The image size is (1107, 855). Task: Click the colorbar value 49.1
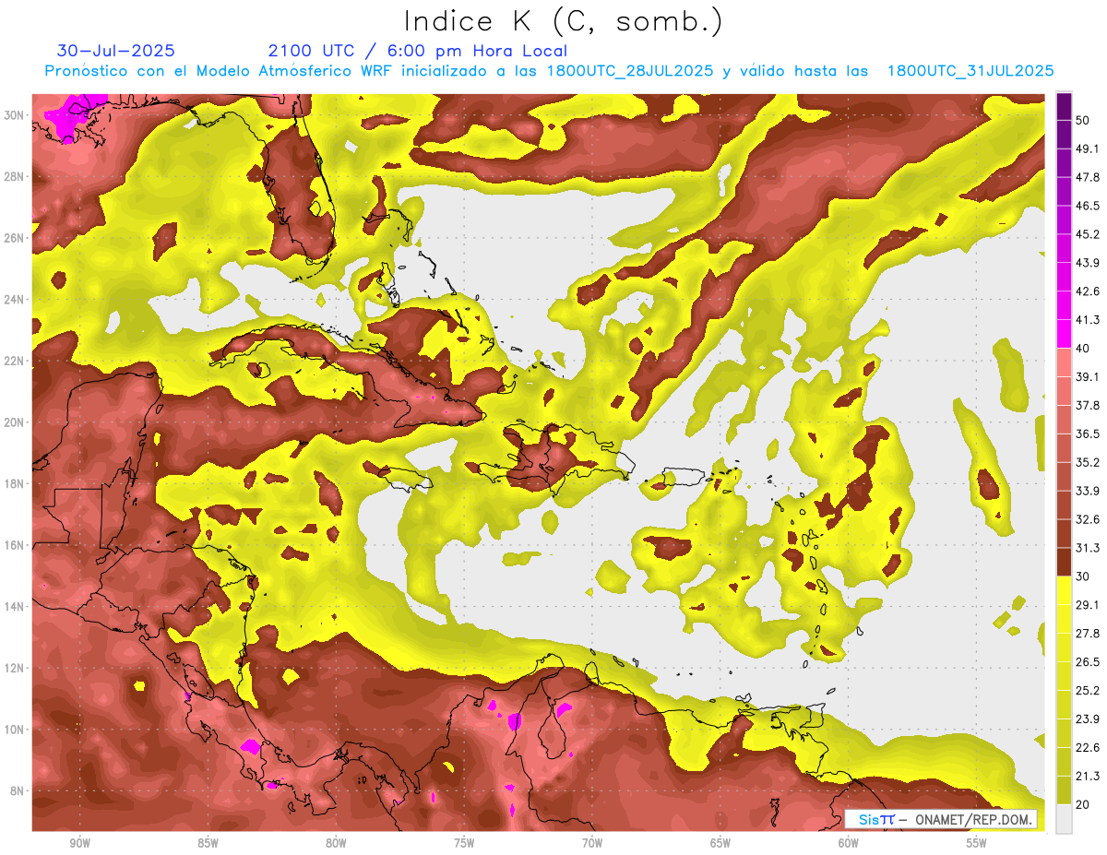click(x=1088, y=148)
